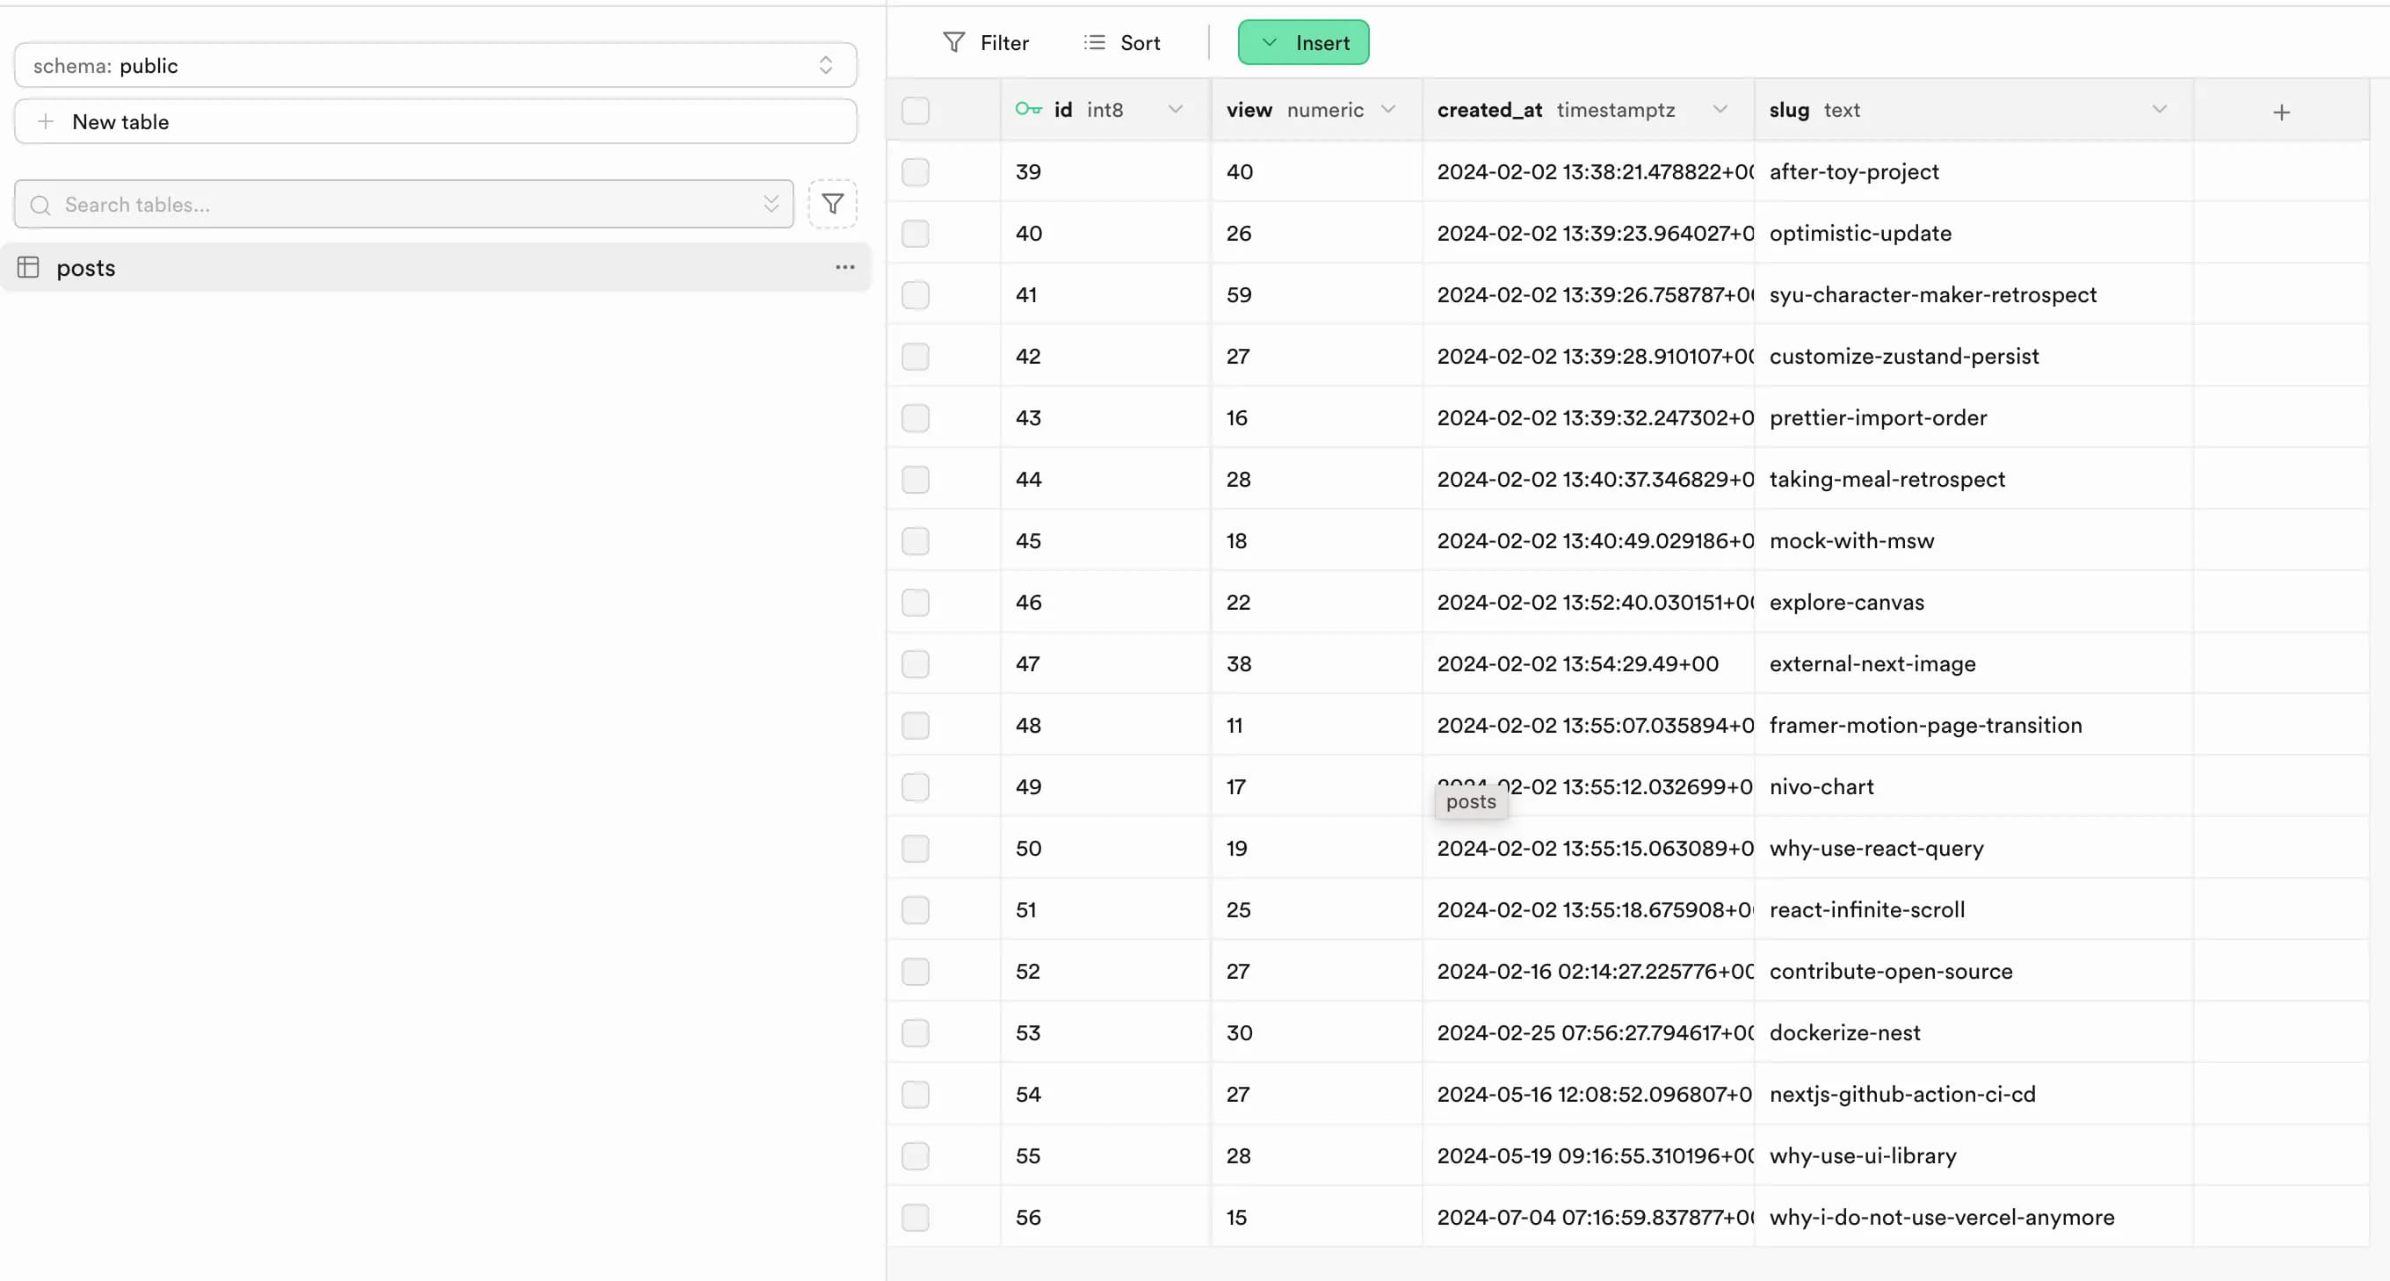Click the table grid icon next to posts
Screen dimensions: 2390x1281
pyautogui.click(x=29, y=267)
